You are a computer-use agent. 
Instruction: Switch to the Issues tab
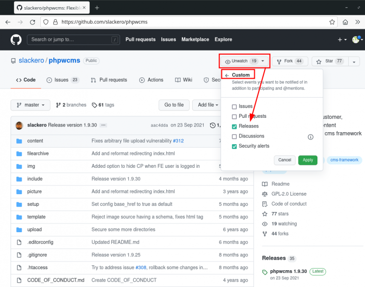point(63,80)
